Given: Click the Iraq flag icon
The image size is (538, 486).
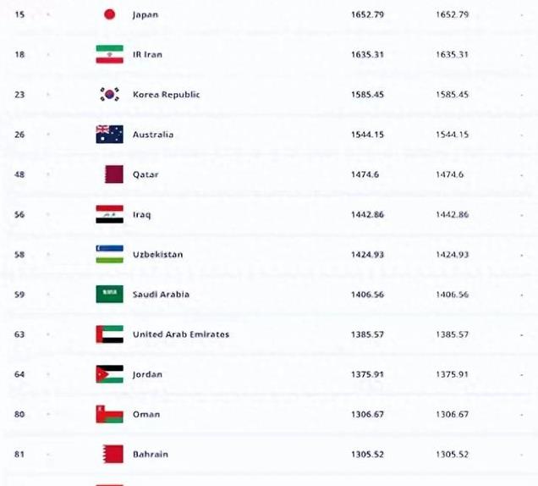Looking at the screenshot, I should [109, 214].
